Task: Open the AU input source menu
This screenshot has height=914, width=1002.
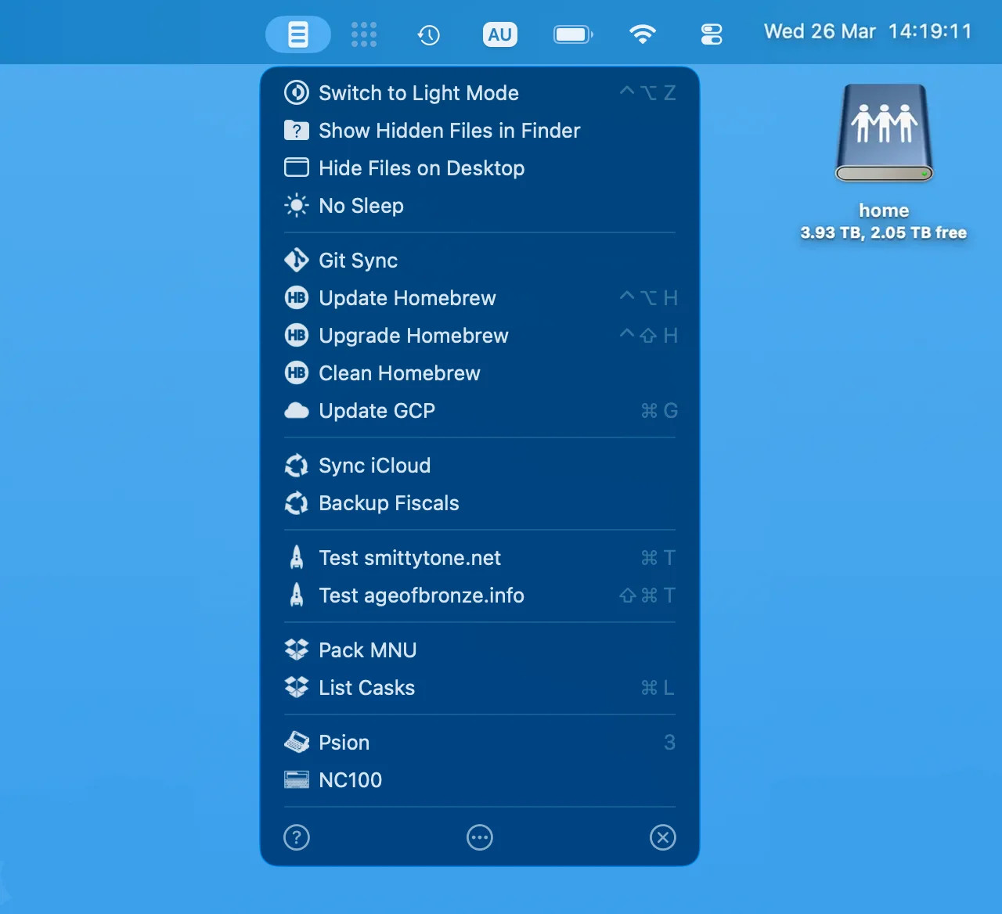Action: [500, 34]
